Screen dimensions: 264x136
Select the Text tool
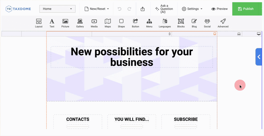52,23
